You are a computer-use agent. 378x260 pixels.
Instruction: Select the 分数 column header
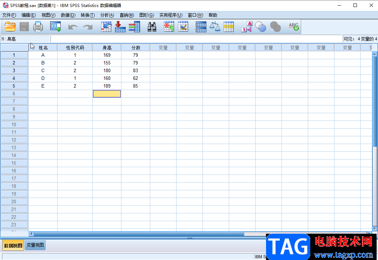136,48
